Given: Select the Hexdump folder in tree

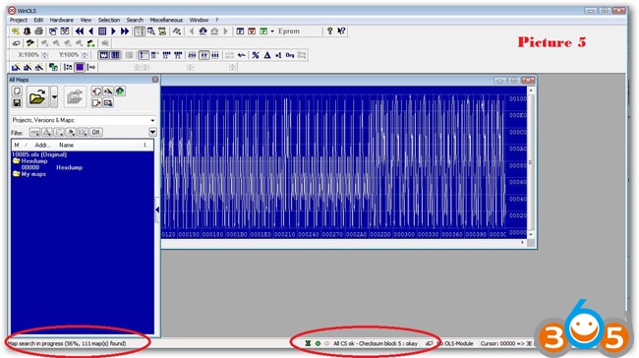Looking at the screenshot, I should (x=34, y=161).
